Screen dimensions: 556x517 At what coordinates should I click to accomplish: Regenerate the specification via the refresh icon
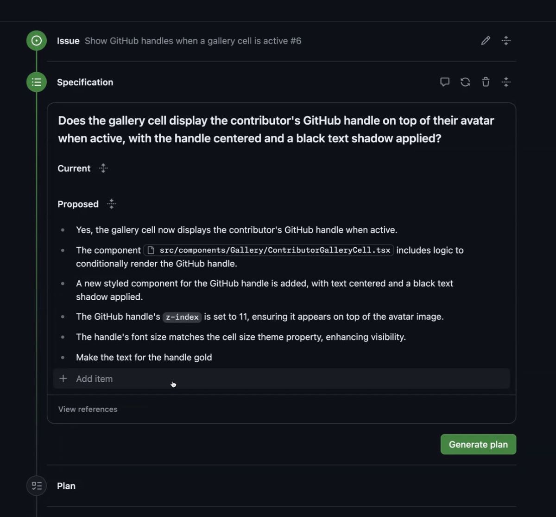pos(465,82)
